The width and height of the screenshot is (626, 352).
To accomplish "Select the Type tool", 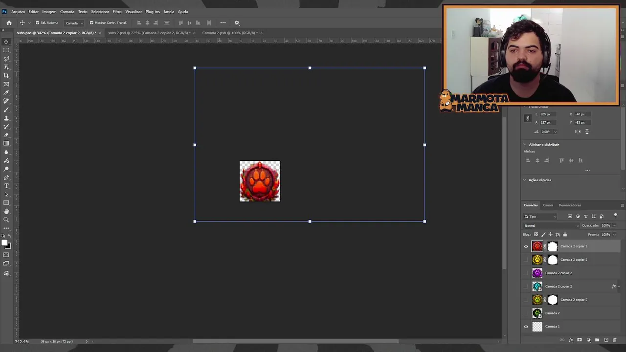I will pos(6,186).
